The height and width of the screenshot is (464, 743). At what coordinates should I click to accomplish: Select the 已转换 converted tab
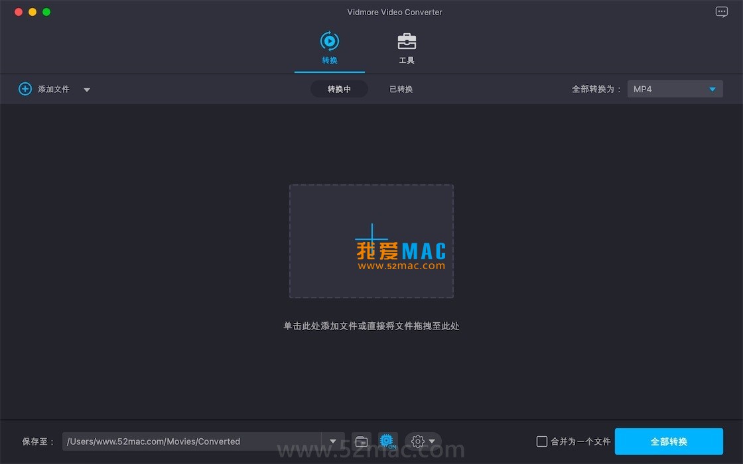click(x=401, y=89)
